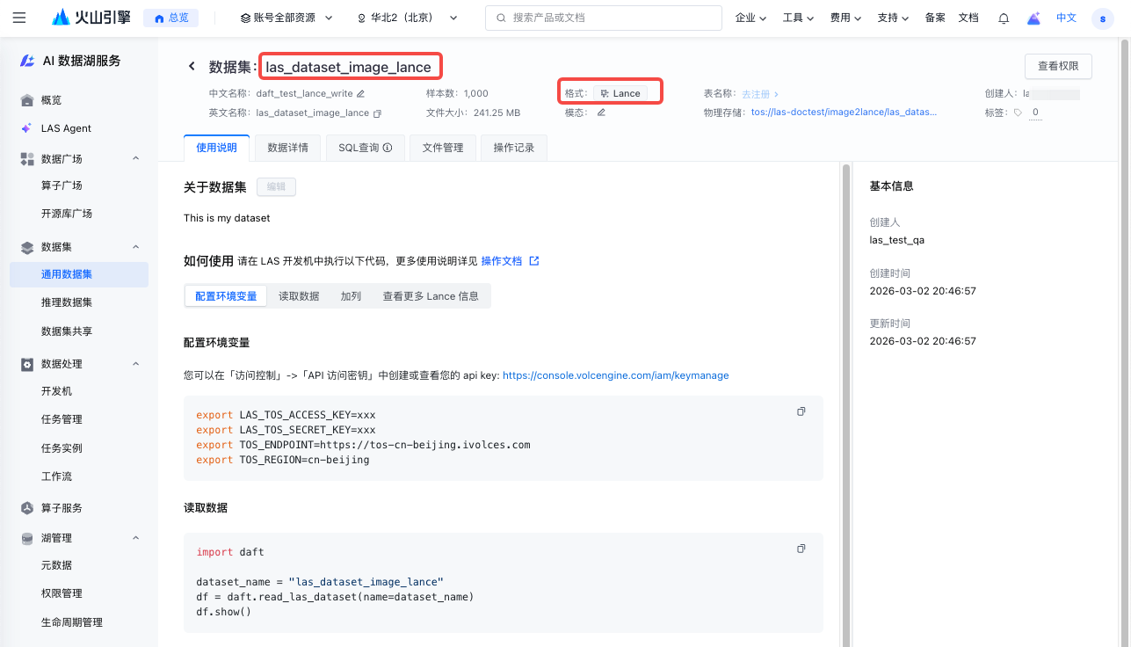Select the 查看更多 Lance 信息 tab
Screen dimensions: 1131x647
(x=431, y=296)
